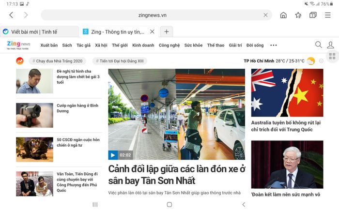Open the browser hamburger menu

pos(328,15)
